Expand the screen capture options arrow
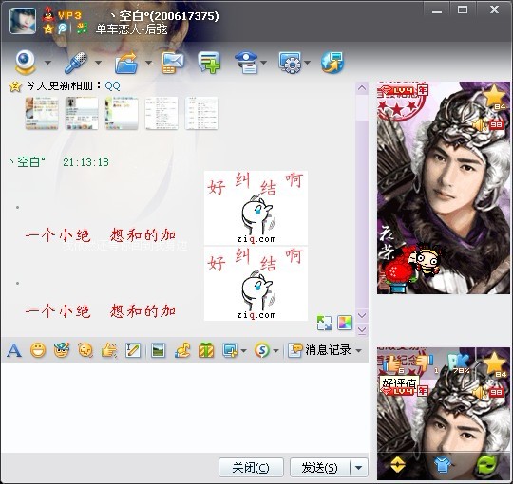 [x=244, y=351]
